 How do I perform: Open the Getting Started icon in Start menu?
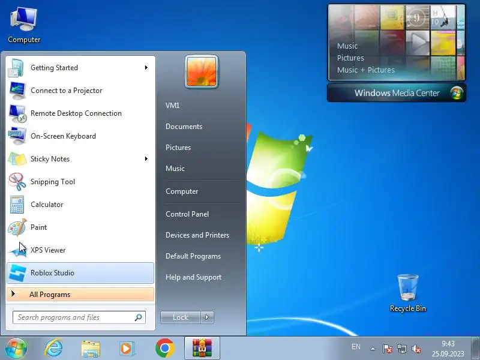pyautogui.click(x=16, y=68)
